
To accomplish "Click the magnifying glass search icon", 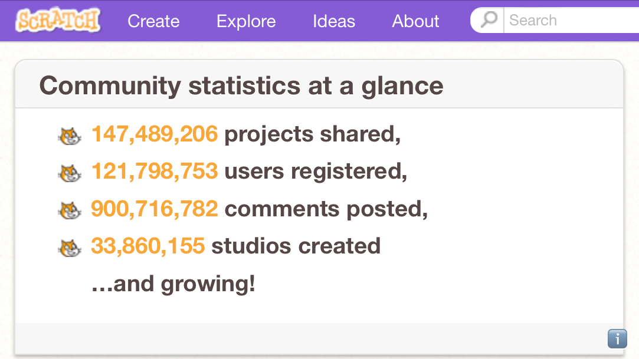I will coord(489,21).
